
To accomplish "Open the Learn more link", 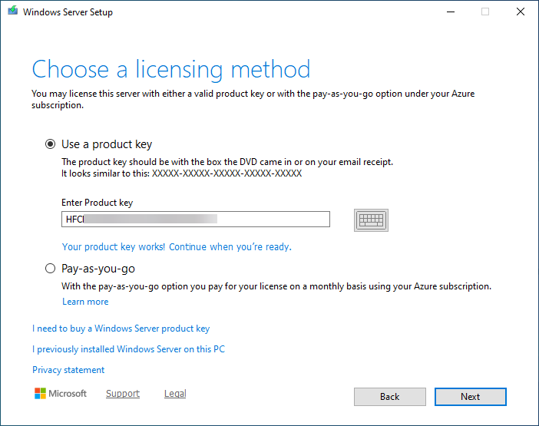I will 85,302.
